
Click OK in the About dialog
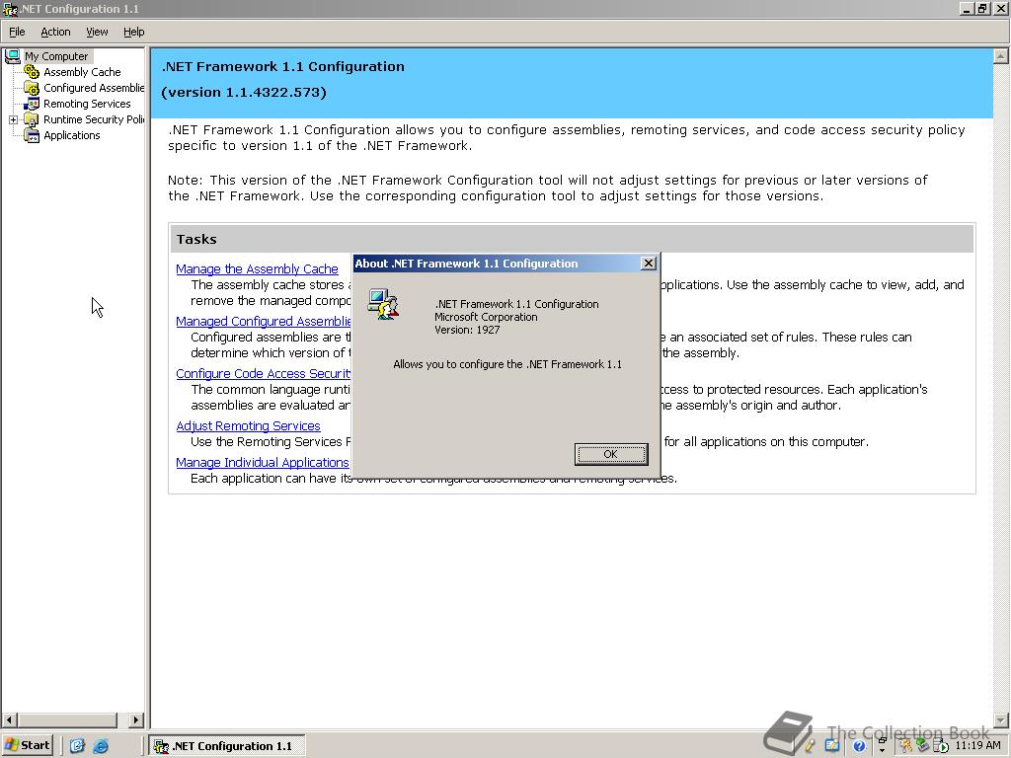click(610, 454)
